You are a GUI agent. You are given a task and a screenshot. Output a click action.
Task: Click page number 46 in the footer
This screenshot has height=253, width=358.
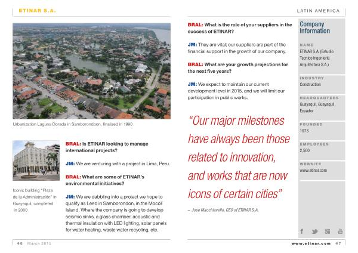click(20, 243)
